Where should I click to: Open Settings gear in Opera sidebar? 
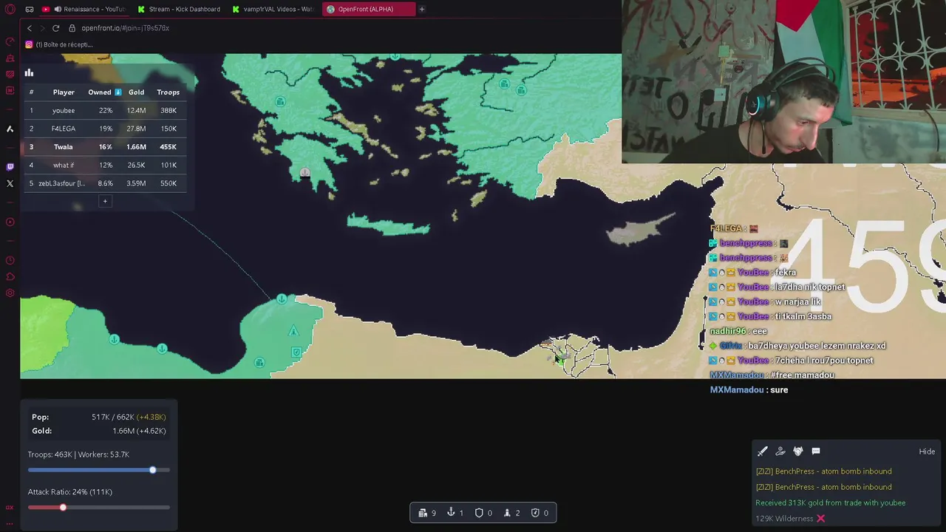(x=10, y=293)
